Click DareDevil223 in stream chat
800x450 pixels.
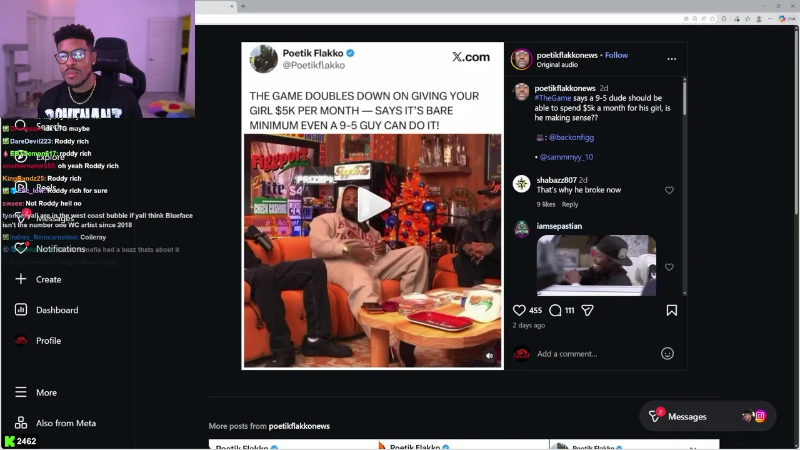(x=31, y=141)
